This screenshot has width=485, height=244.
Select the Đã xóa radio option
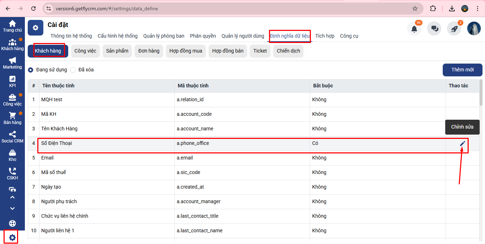[x=73, y=70]
